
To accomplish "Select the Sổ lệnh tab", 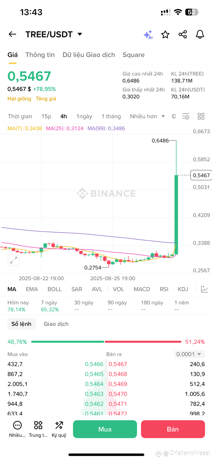I will [x=22, y=324].
